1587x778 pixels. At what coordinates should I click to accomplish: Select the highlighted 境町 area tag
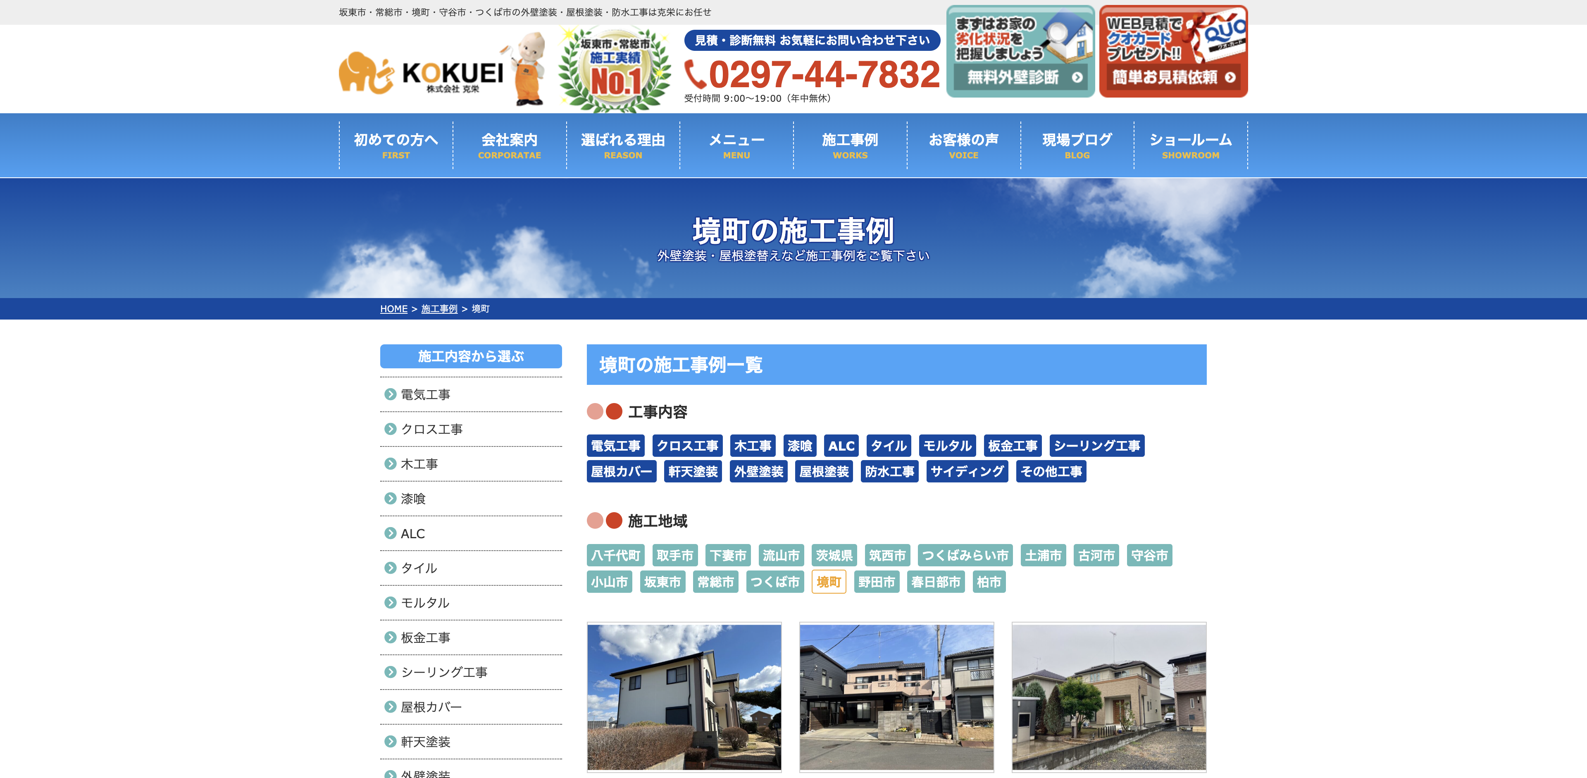click(x=829, y=582)
